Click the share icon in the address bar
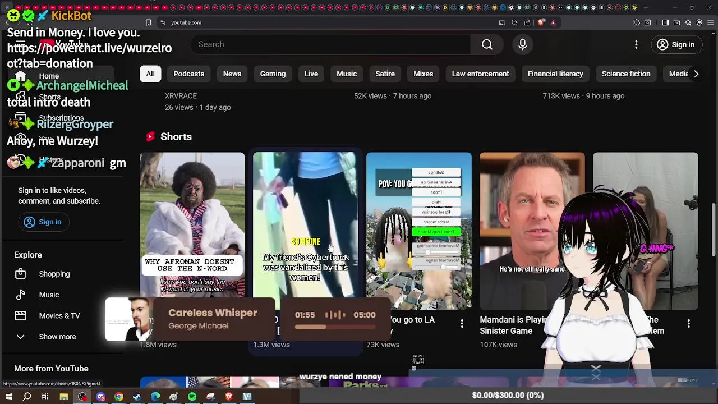 click(x=527, y=22)
